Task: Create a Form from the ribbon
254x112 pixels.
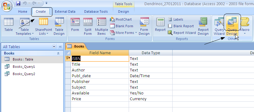Action: 75,25
